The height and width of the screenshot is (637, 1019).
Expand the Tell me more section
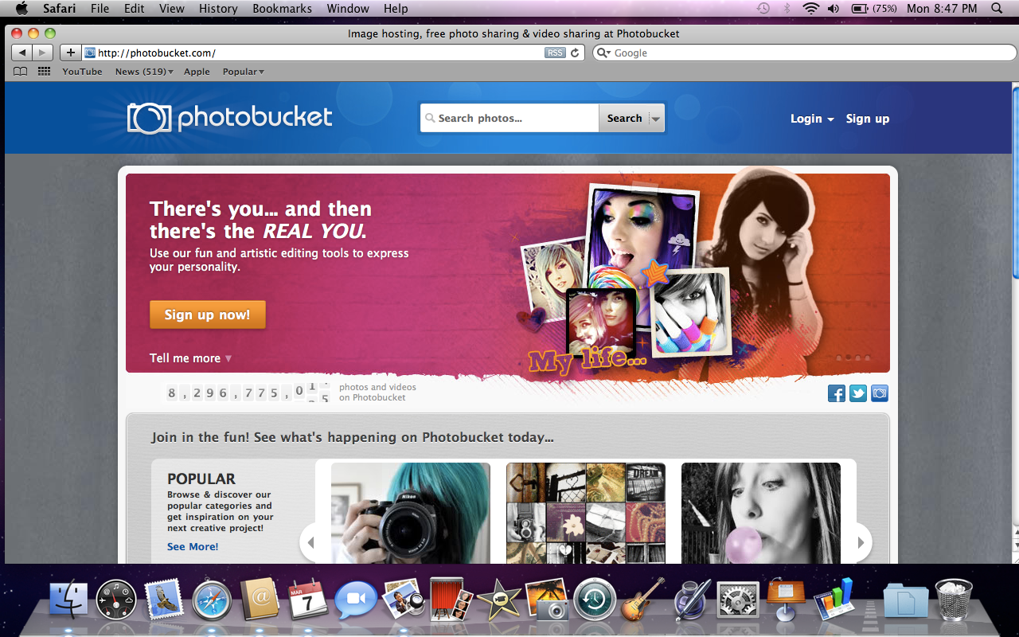[190, 358]
